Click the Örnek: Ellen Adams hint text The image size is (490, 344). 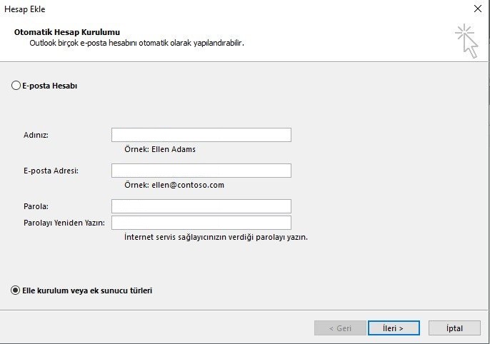(160, 149)
